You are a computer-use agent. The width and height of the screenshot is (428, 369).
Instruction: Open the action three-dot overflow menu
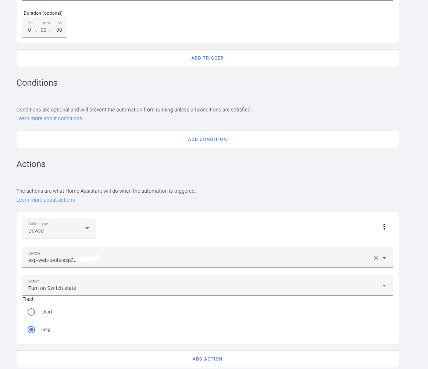[384, 227]
